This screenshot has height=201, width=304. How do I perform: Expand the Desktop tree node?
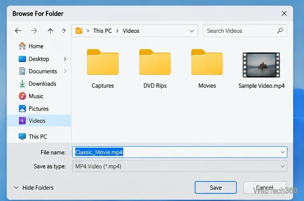(x=65, y=59)
